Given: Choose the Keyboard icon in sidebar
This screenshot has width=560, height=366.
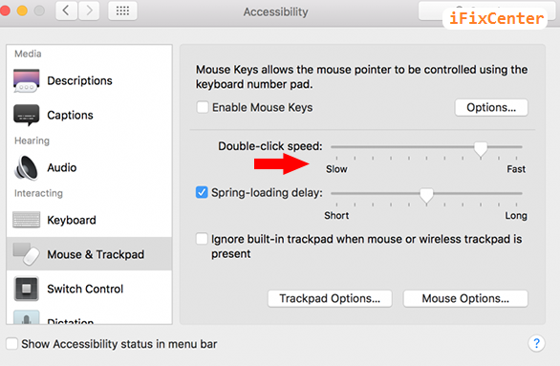Looking at the screenshot, I should 27,220.
